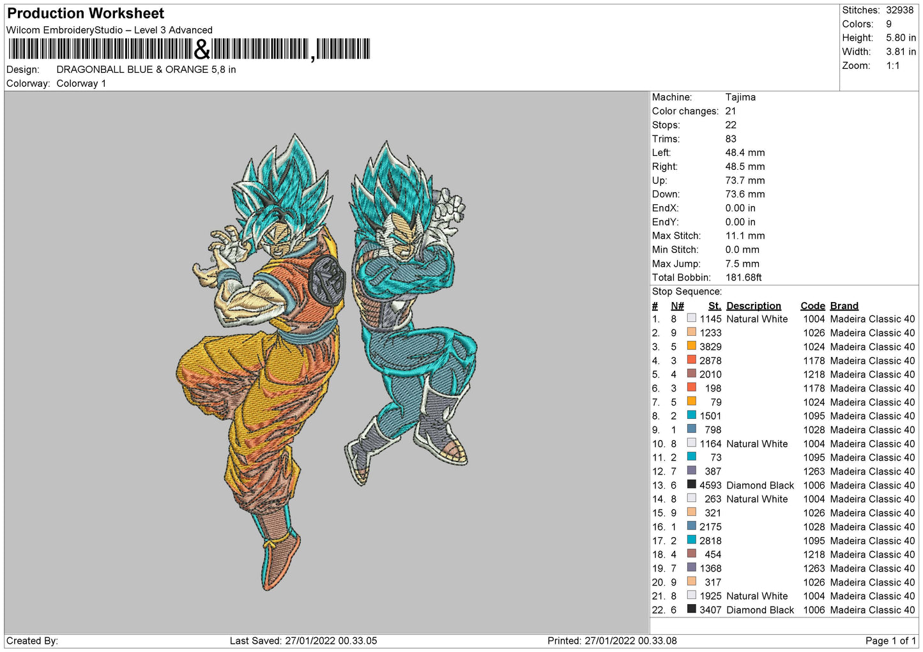The image size is (923, 652).
Task: Click the St. stitch count column header
Action: (714, 306)
